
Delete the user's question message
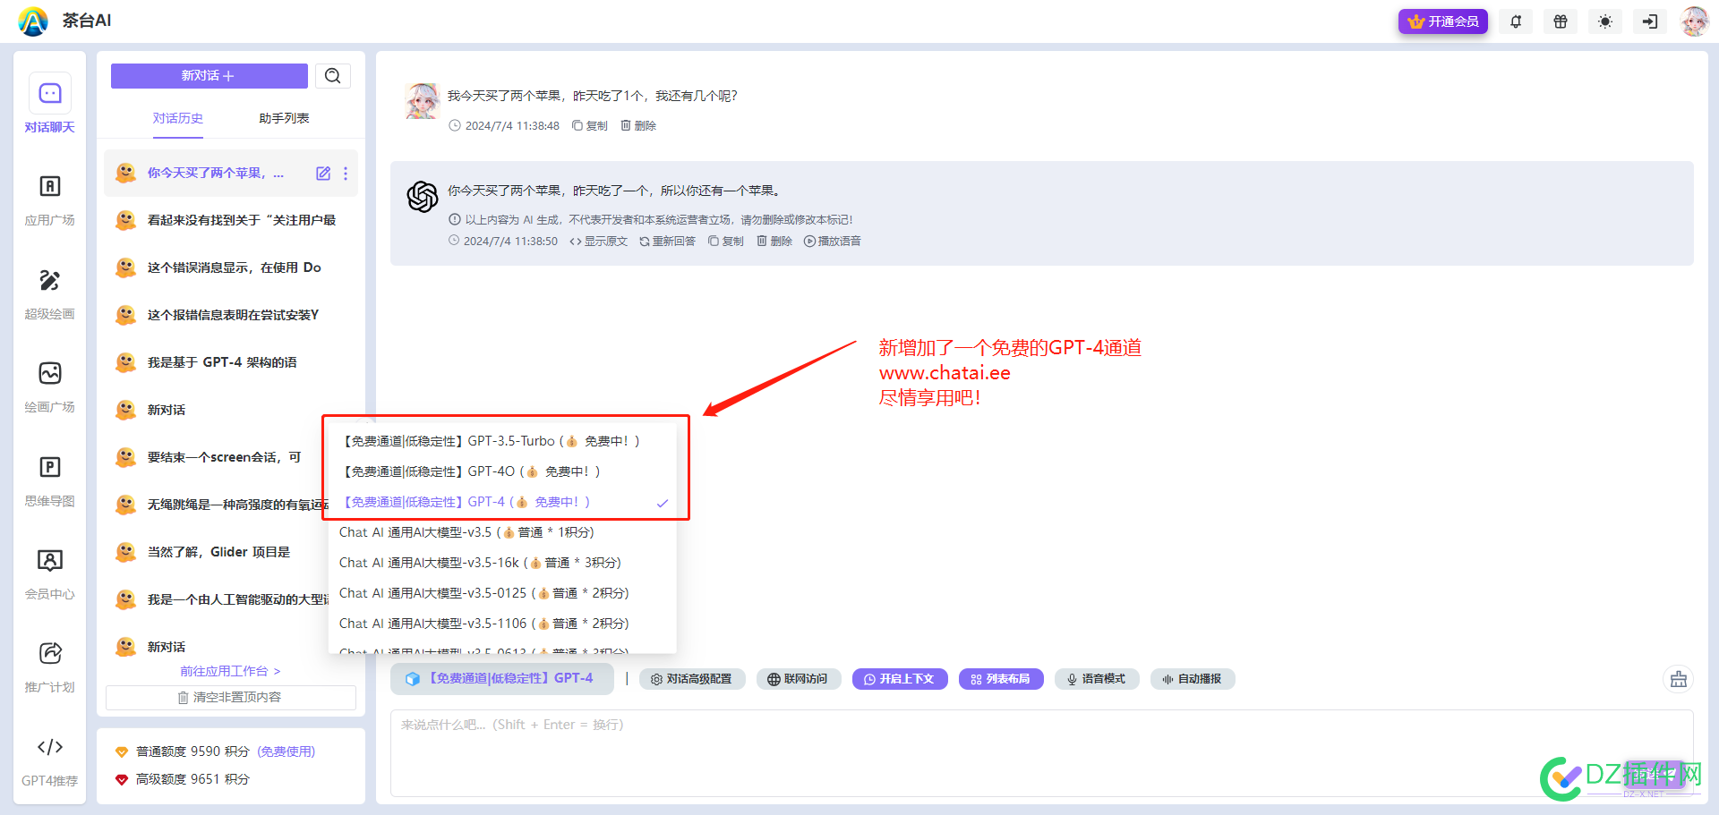(x=638, y=126)
